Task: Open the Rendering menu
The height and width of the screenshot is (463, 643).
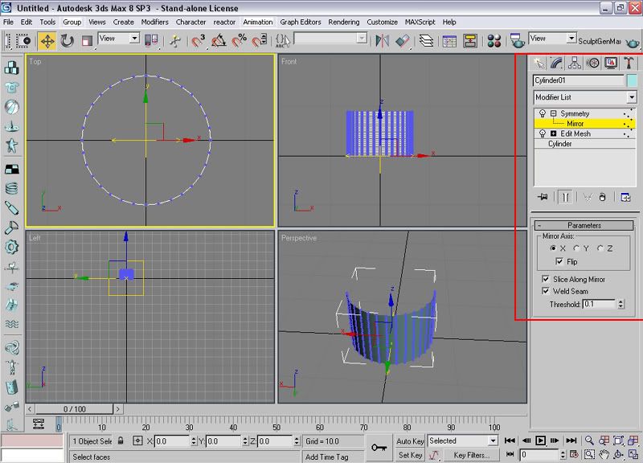Action: pyautogui.click(x=343, y=22)
